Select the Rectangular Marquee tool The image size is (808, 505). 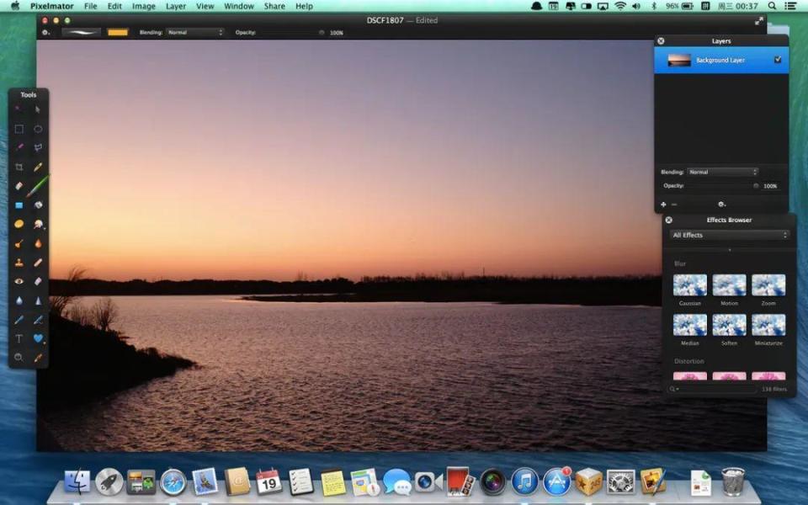tap(19, 130)
